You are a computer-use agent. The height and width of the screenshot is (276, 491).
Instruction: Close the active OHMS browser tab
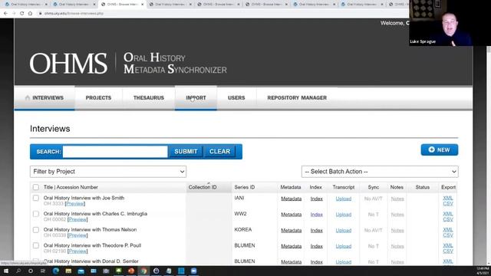(x=142, y=5)
